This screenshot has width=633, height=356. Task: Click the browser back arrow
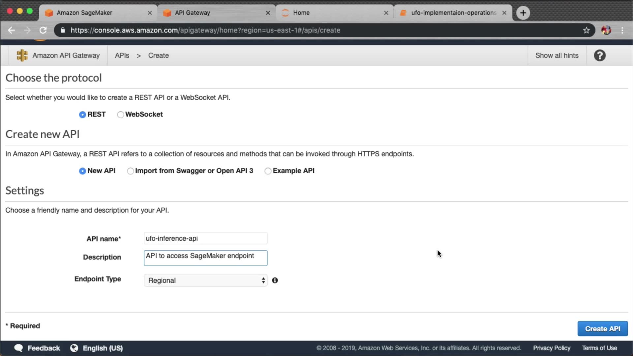pos(12,30)
